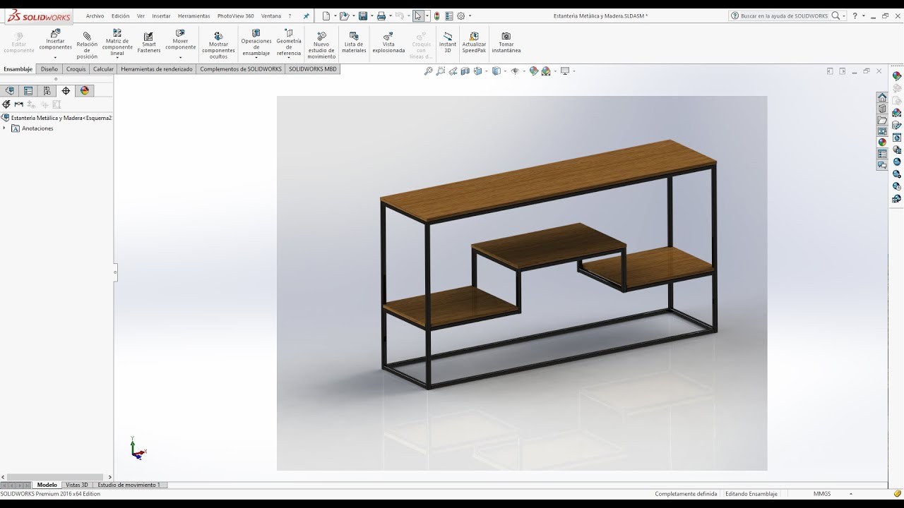Click the Section view icon
The width and height of the screenshot is (904, 508).
point(465,71)
